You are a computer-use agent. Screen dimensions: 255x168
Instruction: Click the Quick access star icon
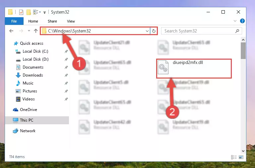pyautogui.click(x=16, y=43)
